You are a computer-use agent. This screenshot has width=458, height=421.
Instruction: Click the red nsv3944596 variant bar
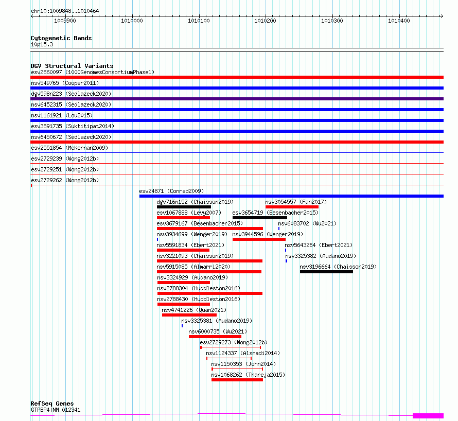coord(259,239)
